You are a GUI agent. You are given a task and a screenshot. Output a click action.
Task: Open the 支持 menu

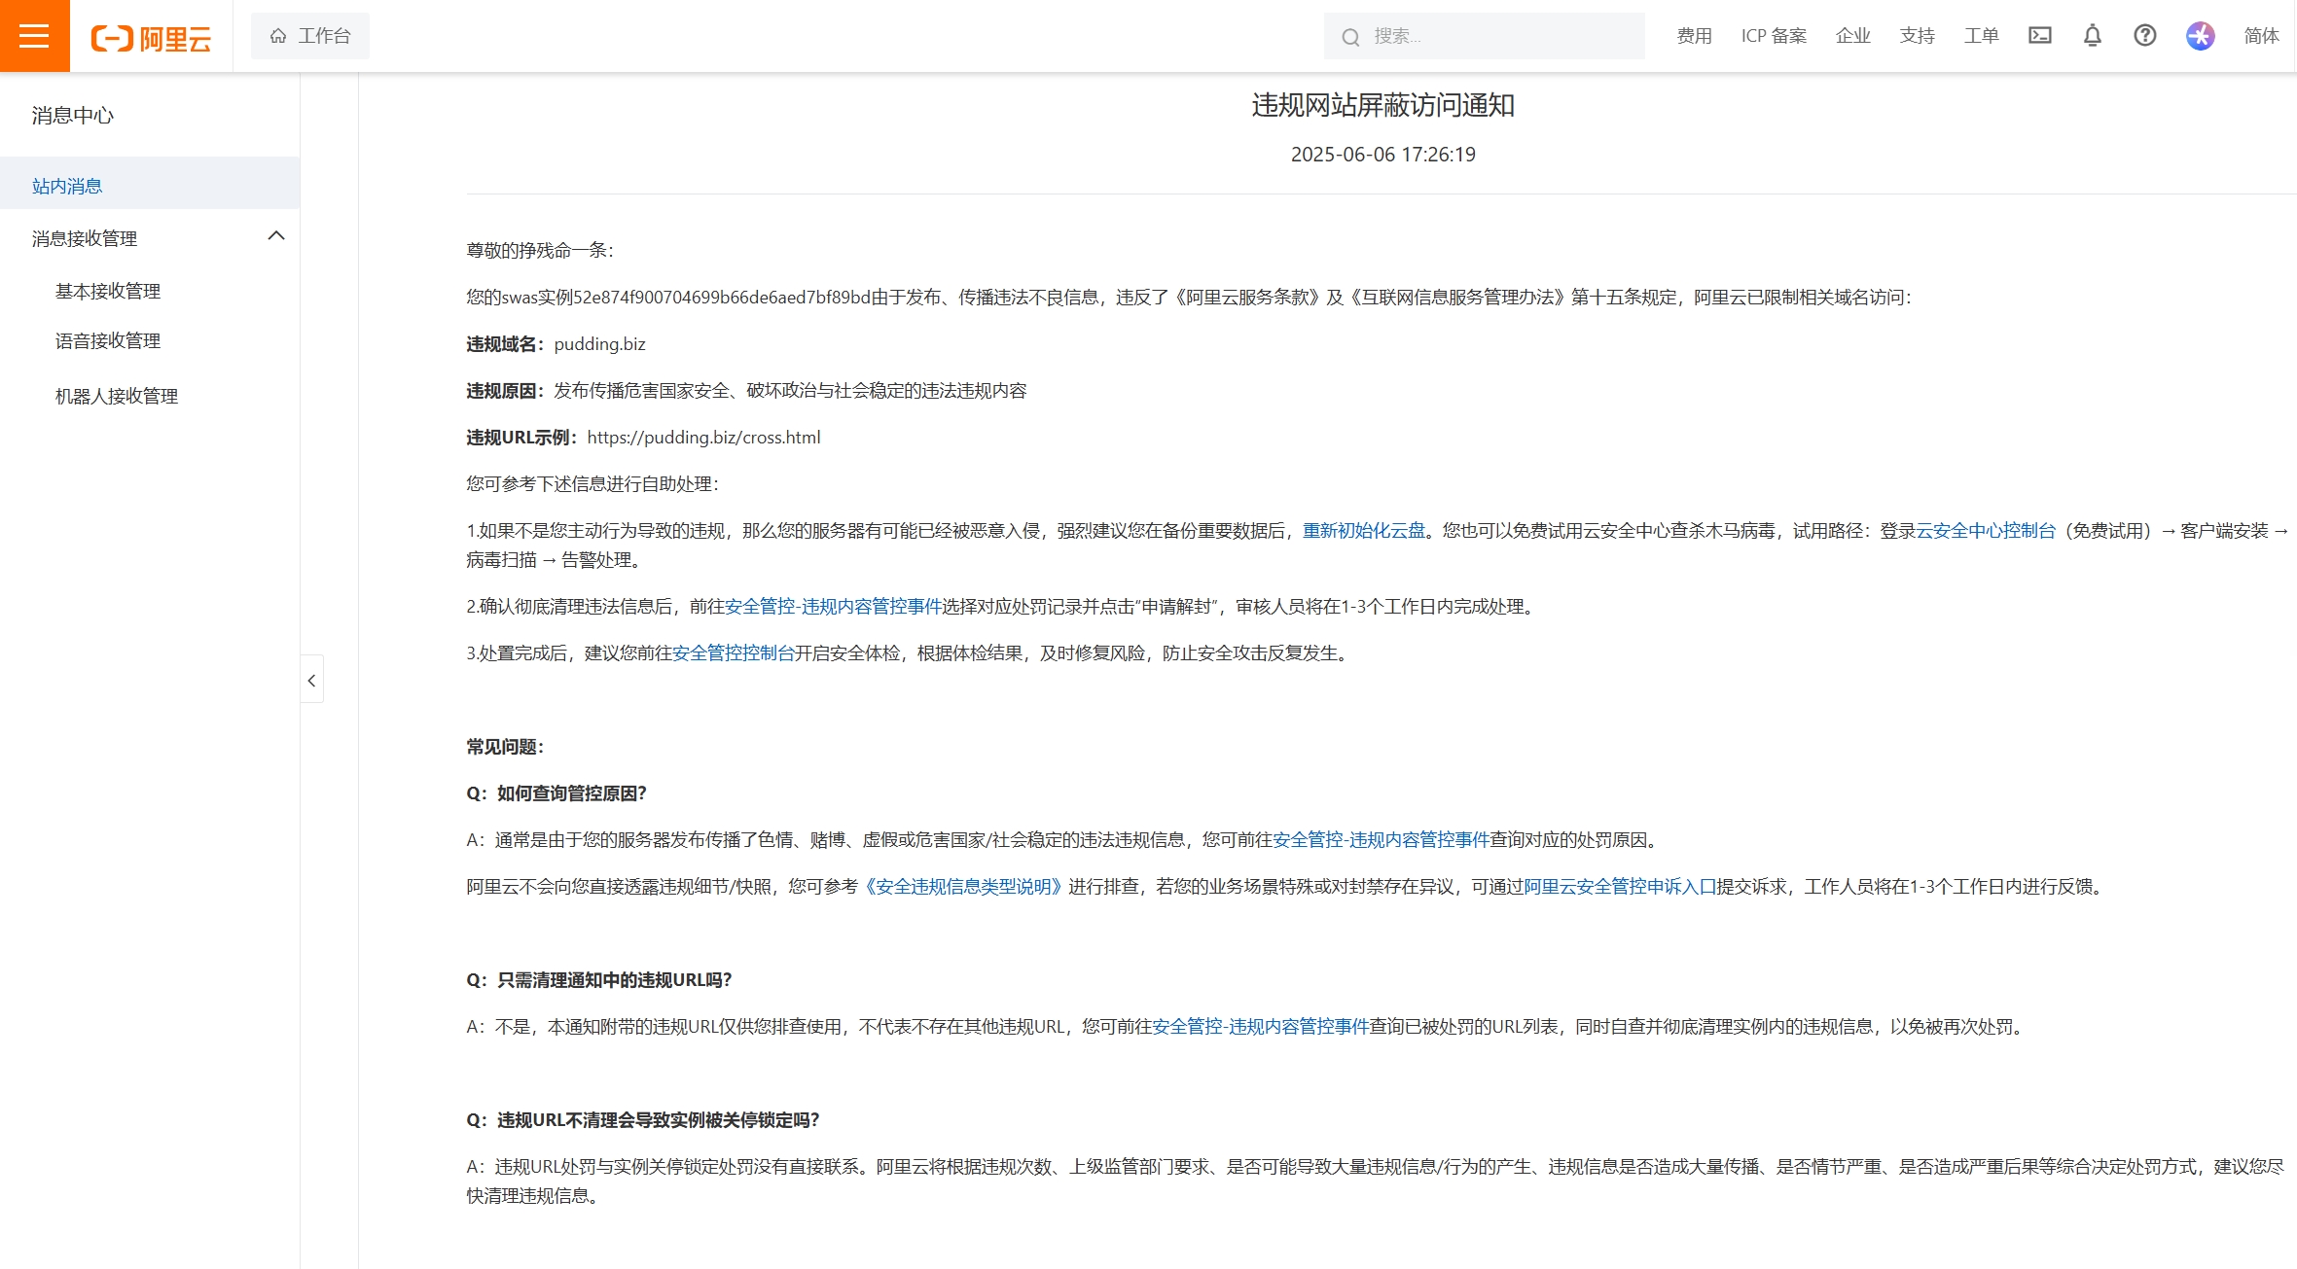1917,36
